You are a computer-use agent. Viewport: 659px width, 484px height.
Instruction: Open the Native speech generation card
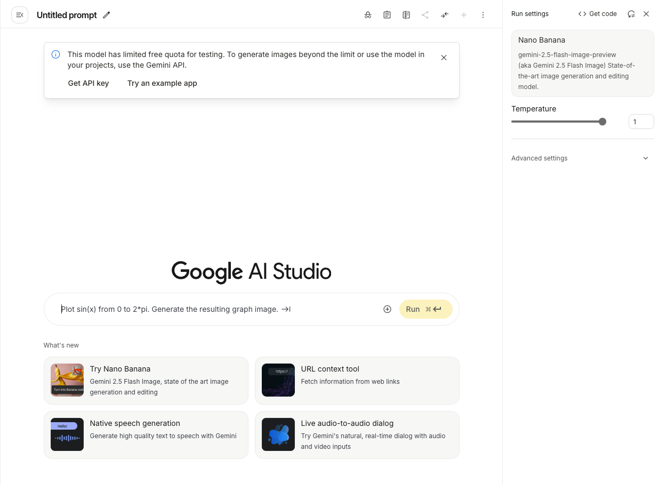[x=146, y=435]
